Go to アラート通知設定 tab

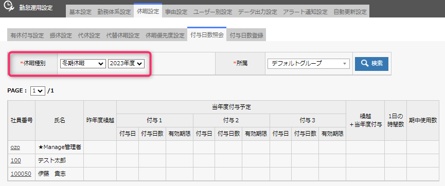[x=306, y=12]
